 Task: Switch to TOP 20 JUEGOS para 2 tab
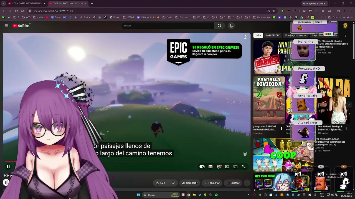68,3
